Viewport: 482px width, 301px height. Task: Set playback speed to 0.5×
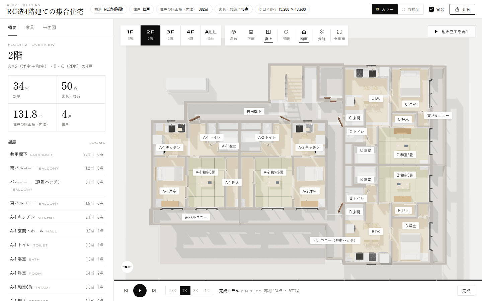pos(172,291)
